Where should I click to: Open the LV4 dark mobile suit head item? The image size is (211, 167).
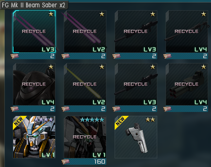(x=34, y=84)
